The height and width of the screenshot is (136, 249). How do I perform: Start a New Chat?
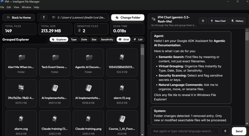click(x=218, y=21)
